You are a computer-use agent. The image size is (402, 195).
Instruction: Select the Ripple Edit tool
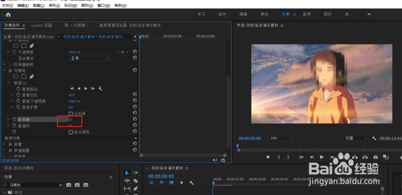point(127,181)
